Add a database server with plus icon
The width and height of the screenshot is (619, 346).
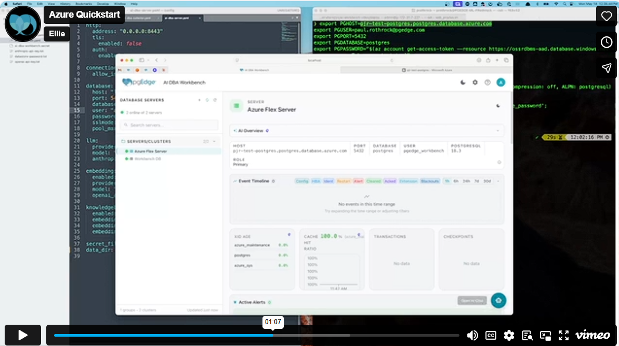200,100
